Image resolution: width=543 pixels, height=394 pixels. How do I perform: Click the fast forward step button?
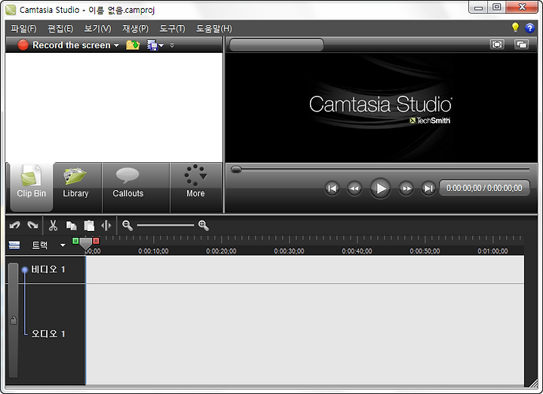[x=406, y=189]
